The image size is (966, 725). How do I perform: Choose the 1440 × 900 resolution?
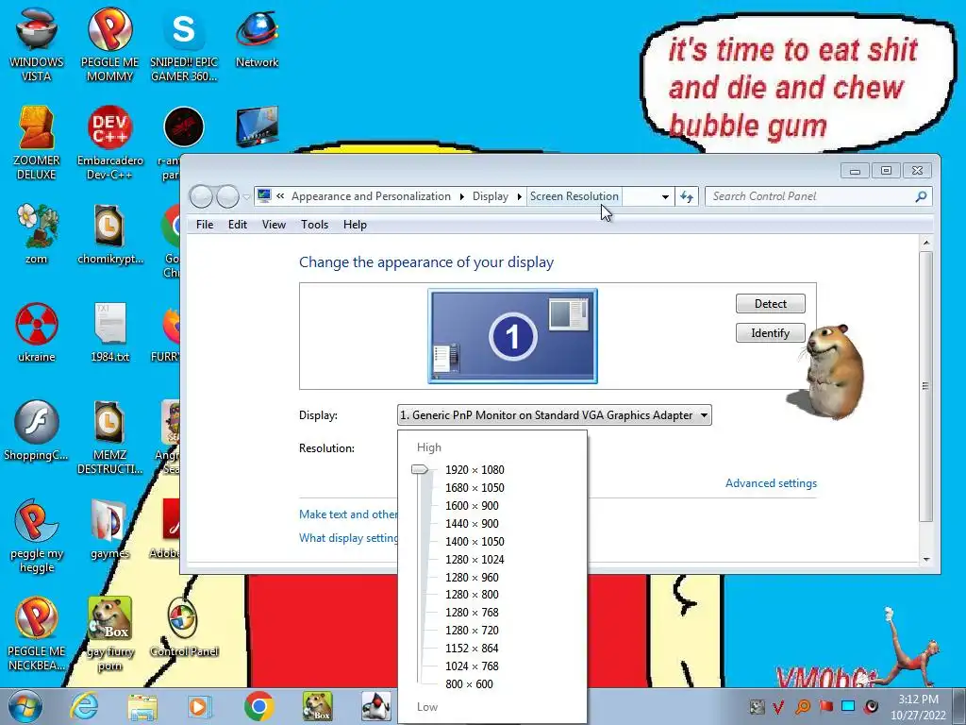click(x=472, y=523)
